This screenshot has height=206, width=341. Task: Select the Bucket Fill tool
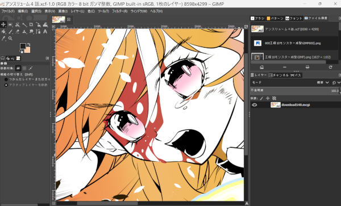pyautogui.click(x=3, y=31)
